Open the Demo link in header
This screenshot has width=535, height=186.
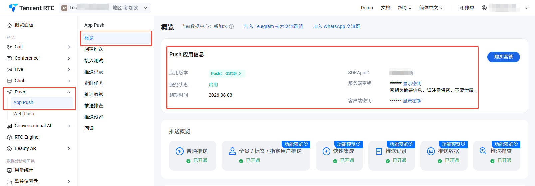[367, 8]
